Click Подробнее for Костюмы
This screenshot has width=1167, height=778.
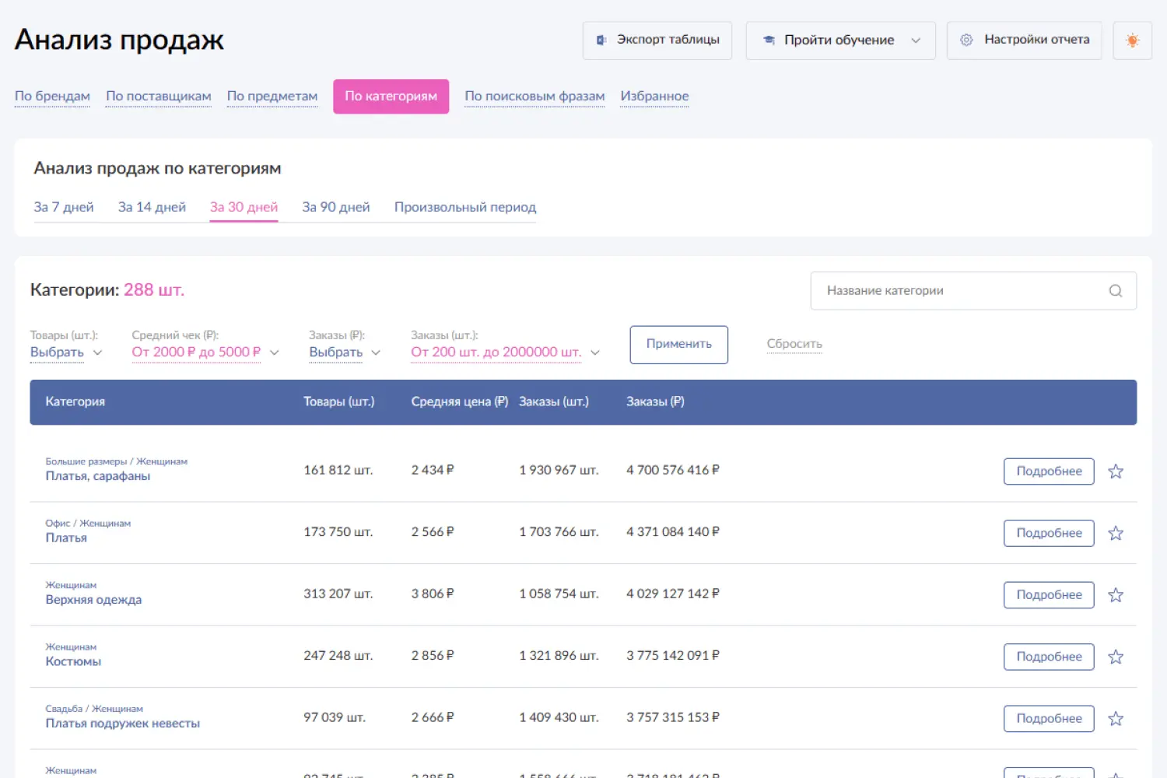[1049, 657]
